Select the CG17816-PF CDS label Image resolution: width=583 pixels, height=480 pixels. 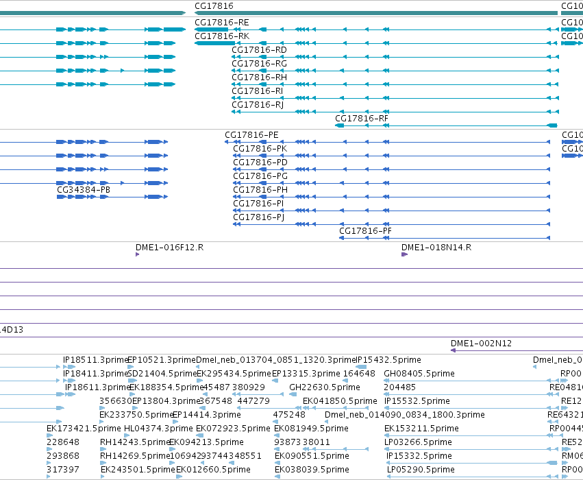coord(365,231)
